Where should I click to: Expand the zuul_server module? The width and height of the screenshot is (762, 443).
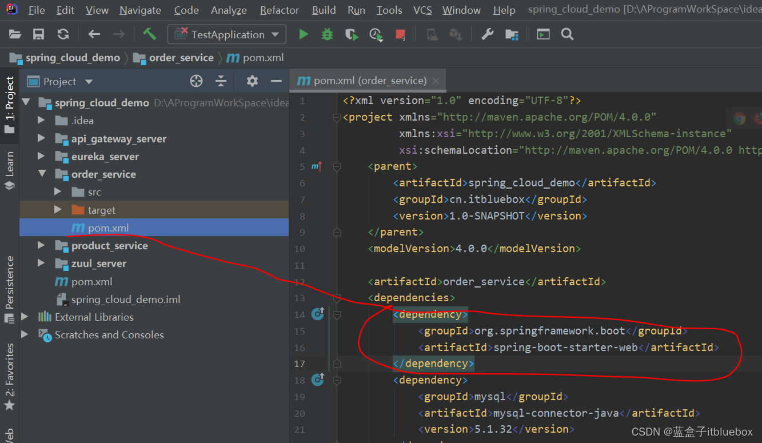coord(41,263)
